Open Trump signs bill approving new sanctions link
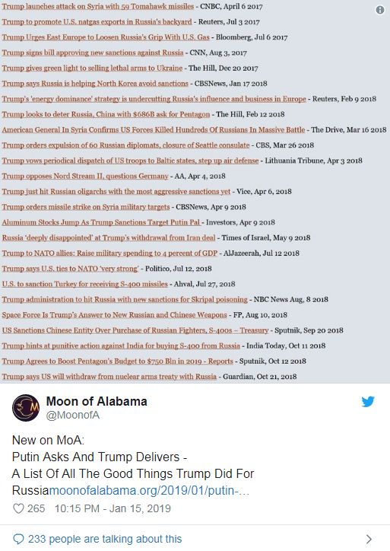Screen dimensions: 390x551 93,53
